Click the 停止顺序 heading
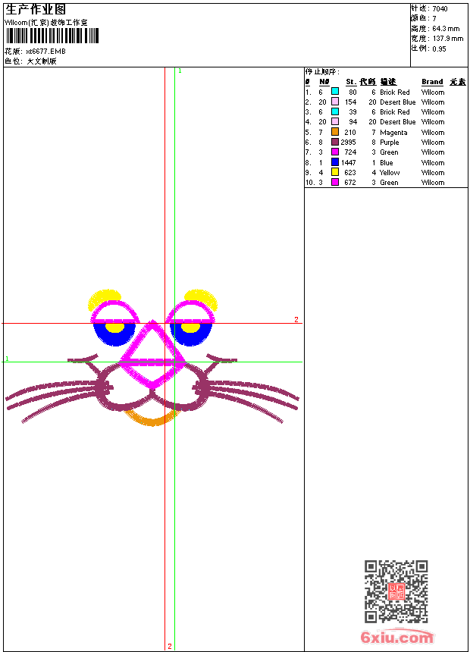 (322, 72)
